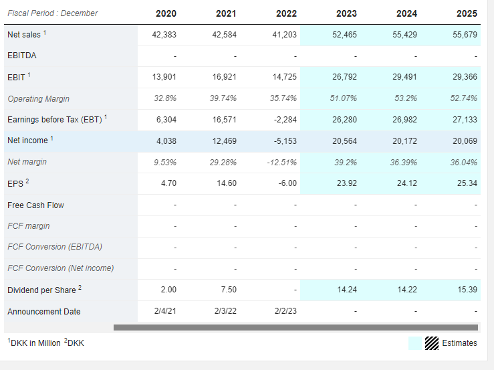Screen dimensions: 494x370
Task: Click the horizontal table scrollbar
Action: [x=295, y=327]
